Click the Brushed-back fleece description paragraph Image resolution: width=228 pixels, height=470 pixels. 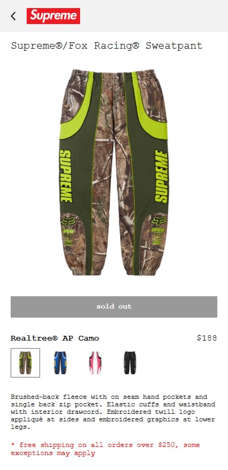click(113, 412)
